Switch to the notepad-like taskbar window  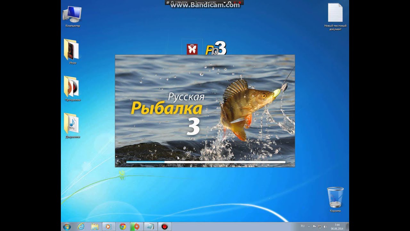coord(151,227)
